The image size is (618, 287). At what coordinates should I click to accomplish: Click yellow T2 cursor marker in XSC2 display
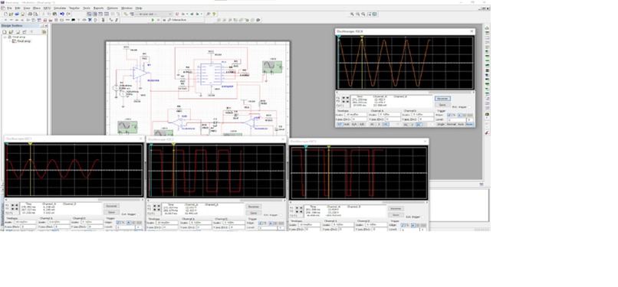(173, 145)
